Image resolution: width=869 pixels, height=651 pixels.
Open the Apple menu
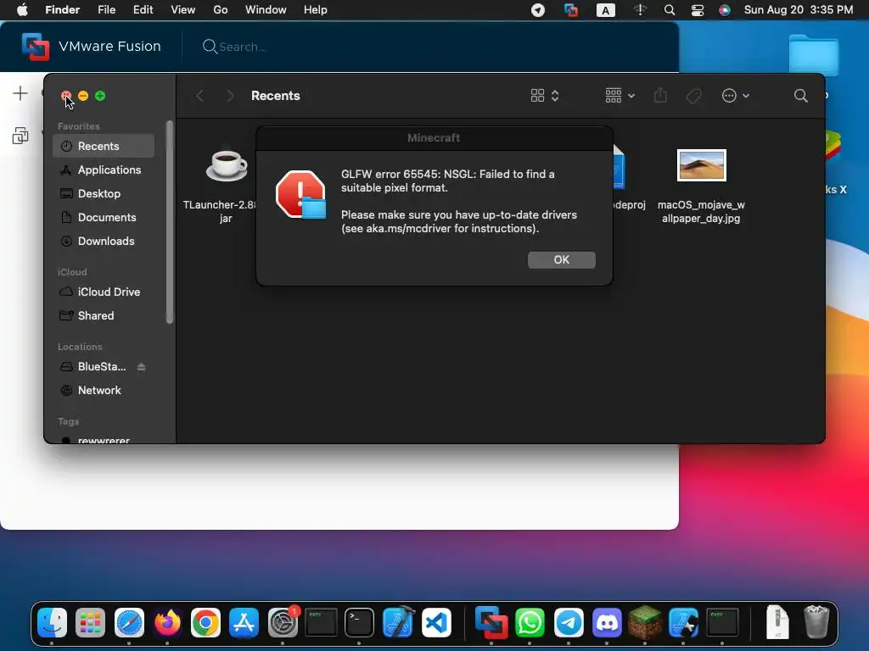coord(22,10)
